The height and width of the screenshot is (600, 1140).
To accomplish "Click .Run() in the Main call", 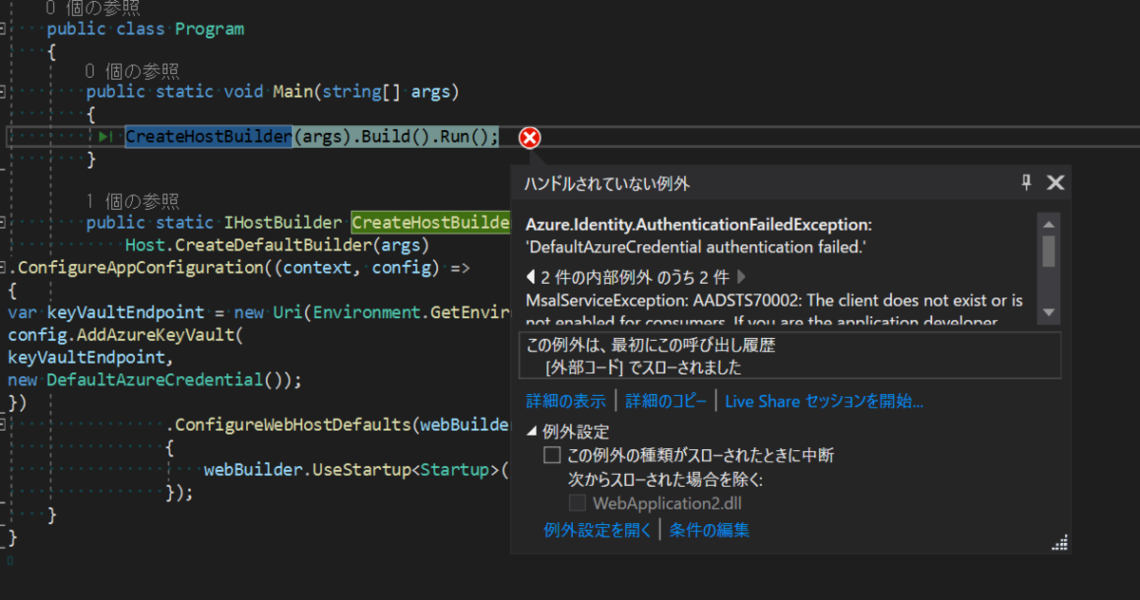I will click(466, 137).
